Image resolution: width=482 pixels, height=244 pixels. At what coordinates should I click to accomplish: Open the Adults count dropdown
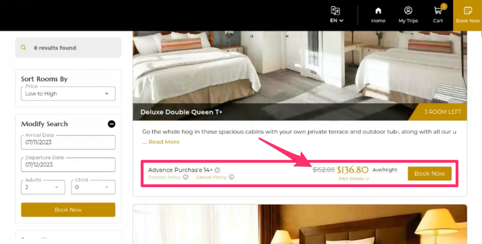pos(43,187)
